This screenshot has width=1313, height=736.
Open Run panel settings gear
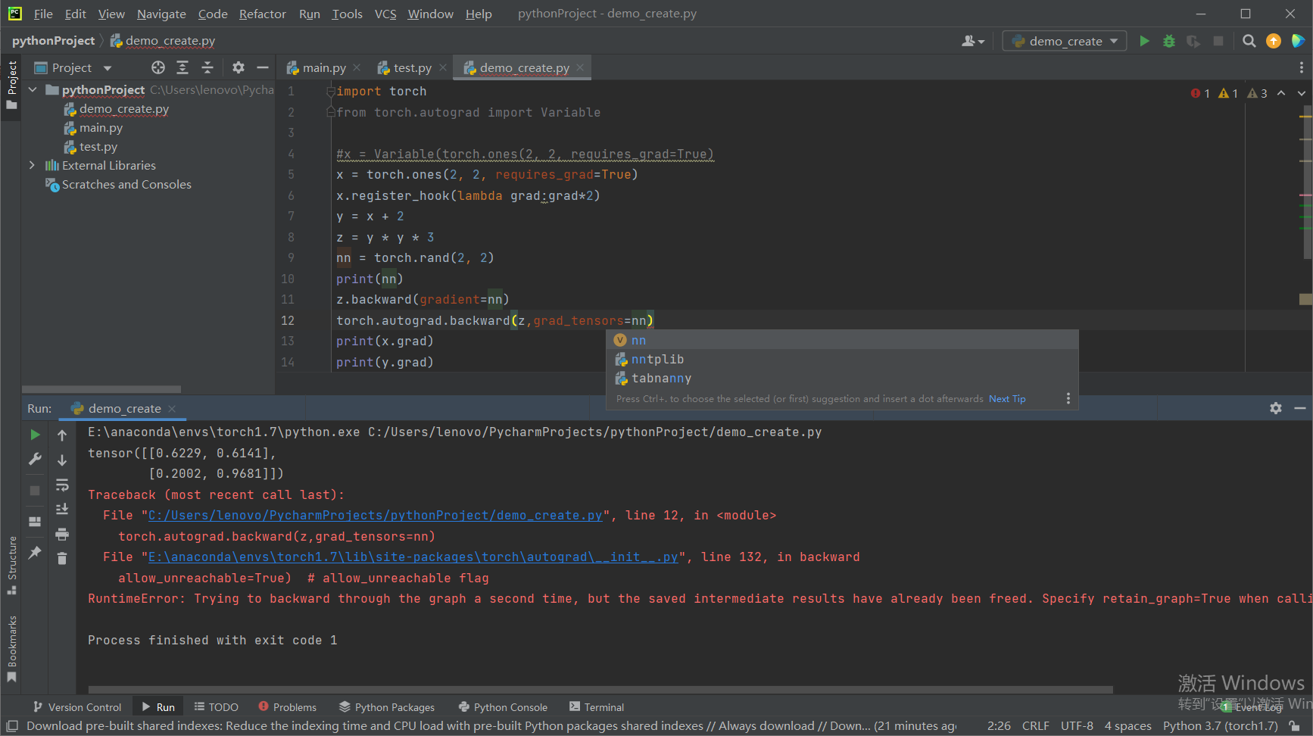click(x=1276, y=408)
